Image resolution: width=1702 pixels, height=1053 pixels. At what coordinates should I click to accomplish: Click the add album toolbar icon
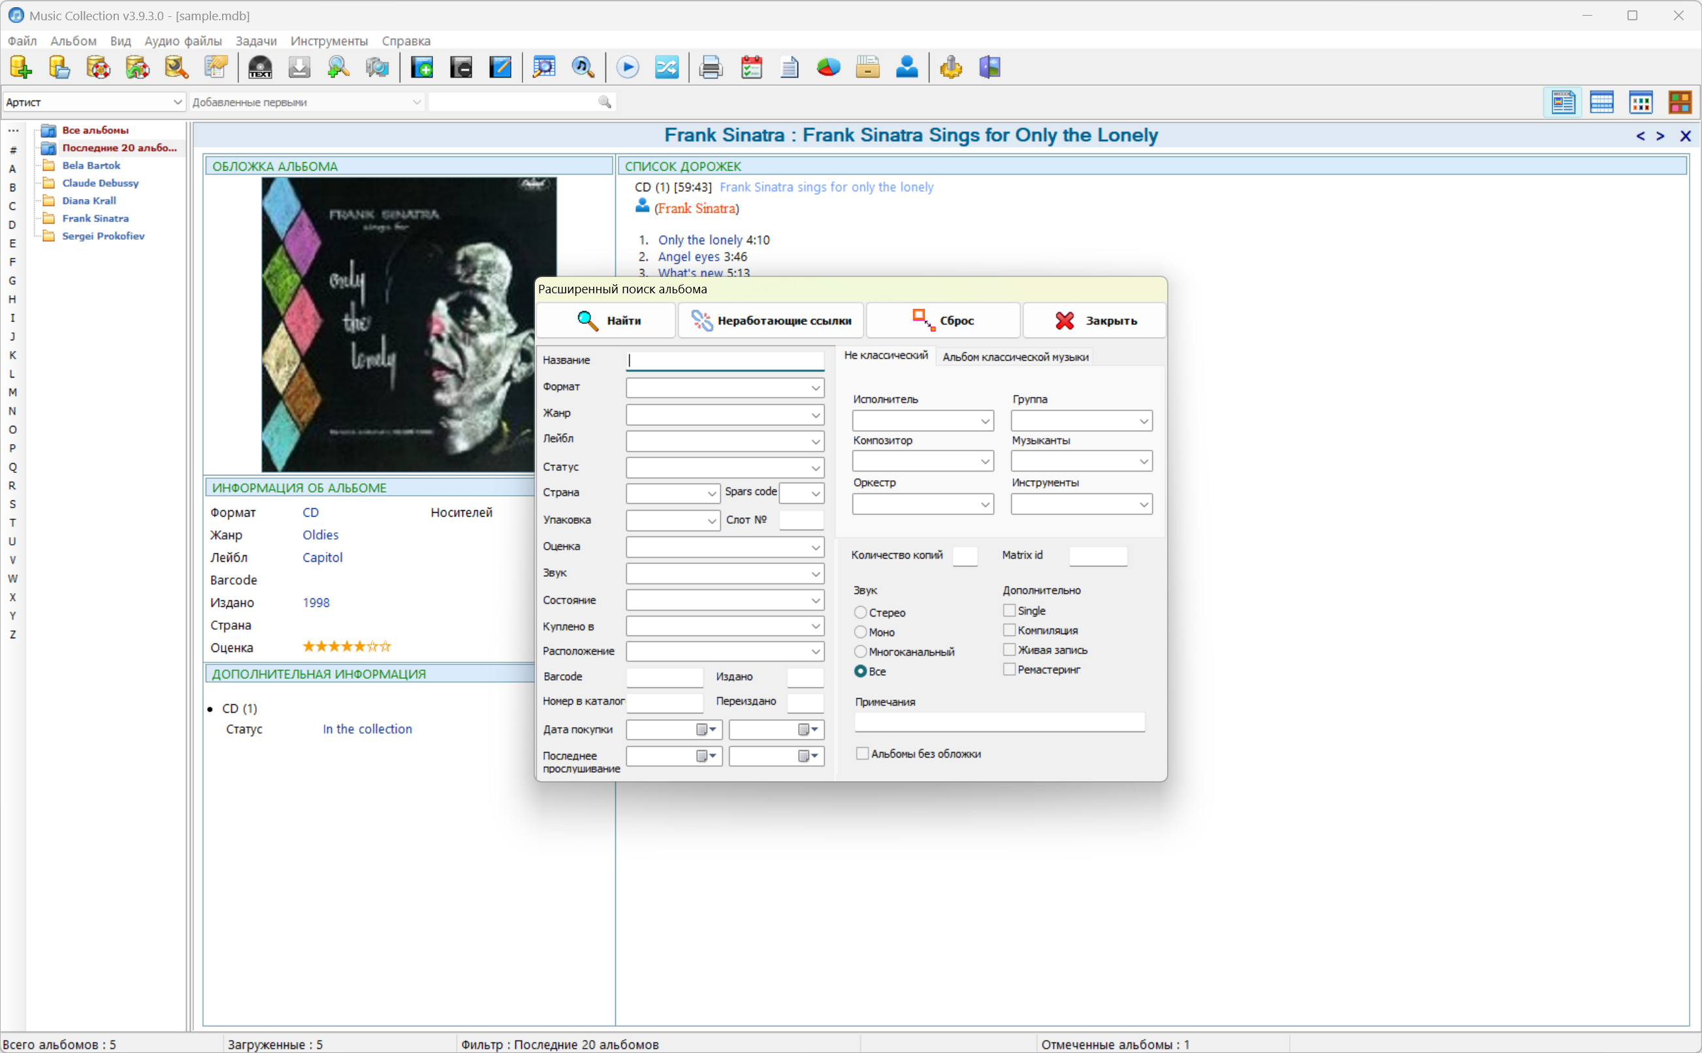point(422,67)
